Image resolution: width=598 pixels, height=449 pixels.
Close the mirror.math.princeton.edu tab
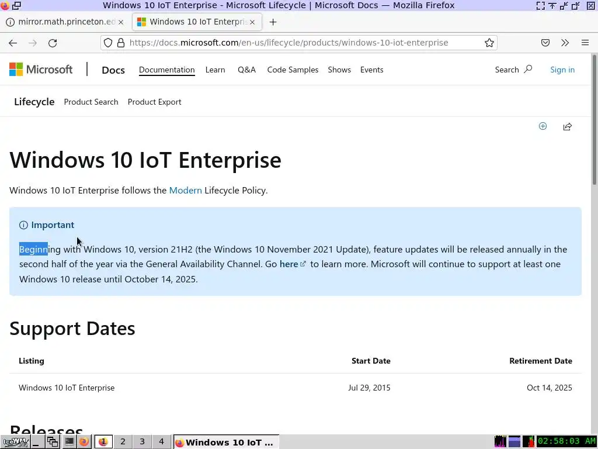click(121, 22)
